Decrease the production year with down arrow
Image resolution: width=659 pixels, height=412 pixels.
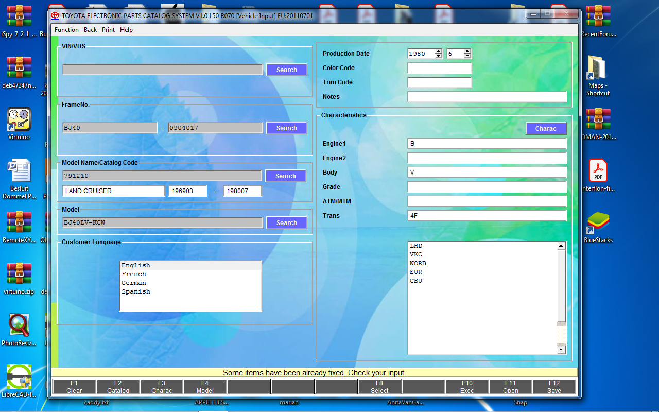point(438,56)
